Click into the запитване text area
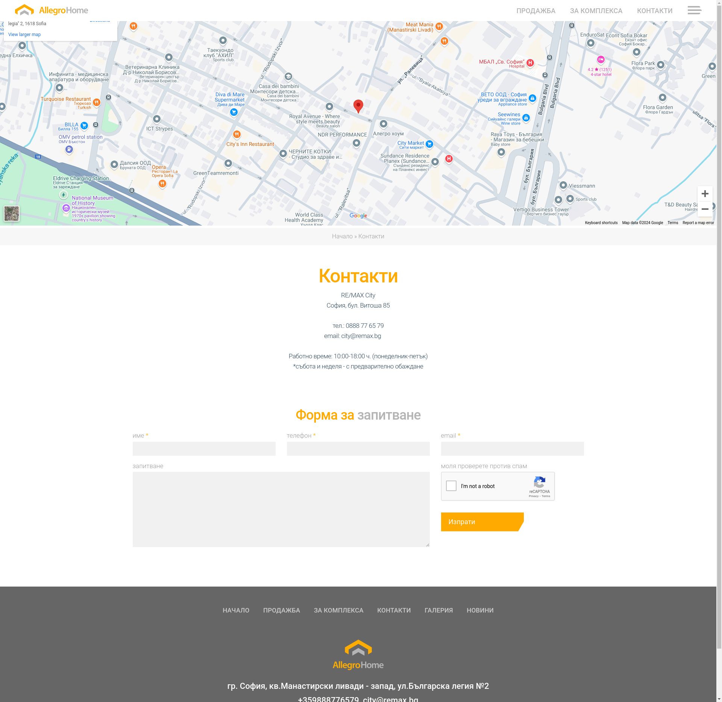722x702 pixels. (281, 509)
